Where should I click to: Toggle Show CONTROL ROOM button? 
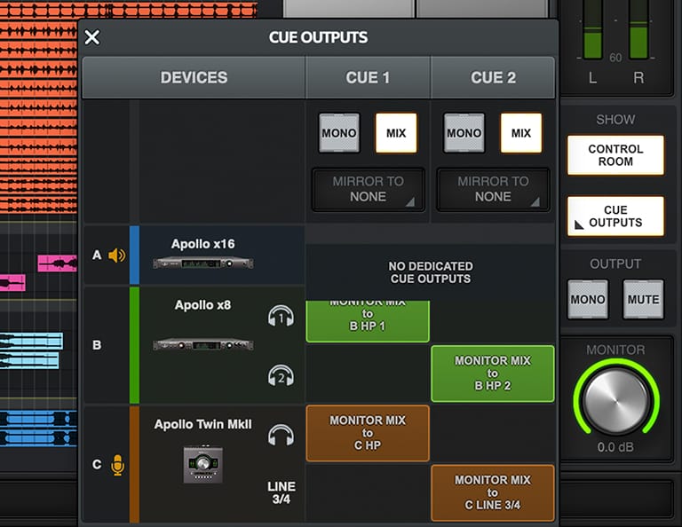pos(615,155)
